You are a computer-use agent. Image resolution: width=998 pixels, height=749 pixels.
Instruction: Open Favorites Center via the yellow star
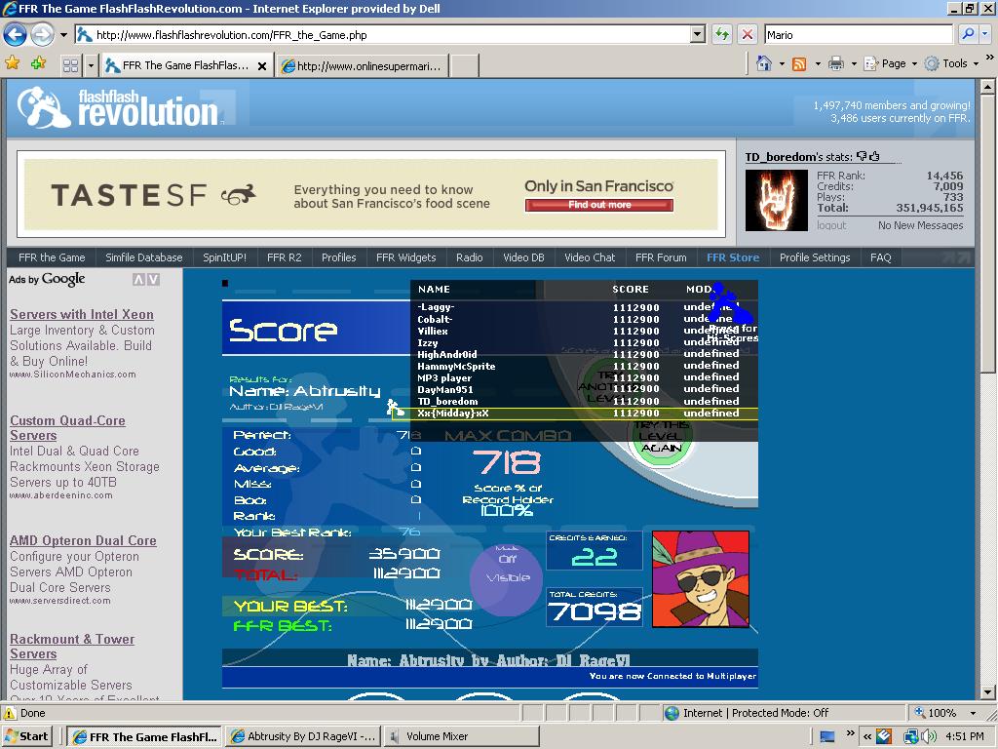[12, 63]
